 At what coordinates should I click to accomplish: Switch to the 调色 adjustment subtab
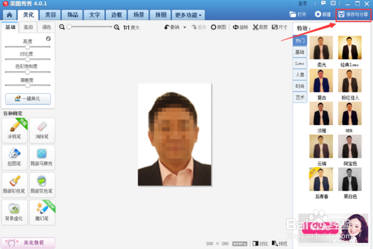(46, 27)
